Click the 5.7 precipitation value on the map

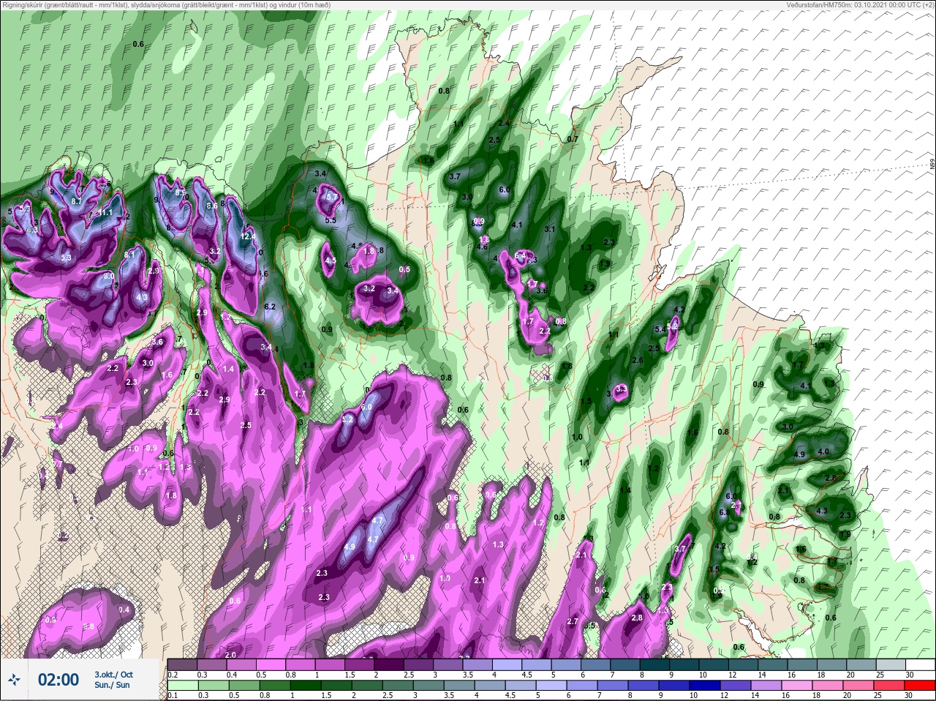pos(331,197)
